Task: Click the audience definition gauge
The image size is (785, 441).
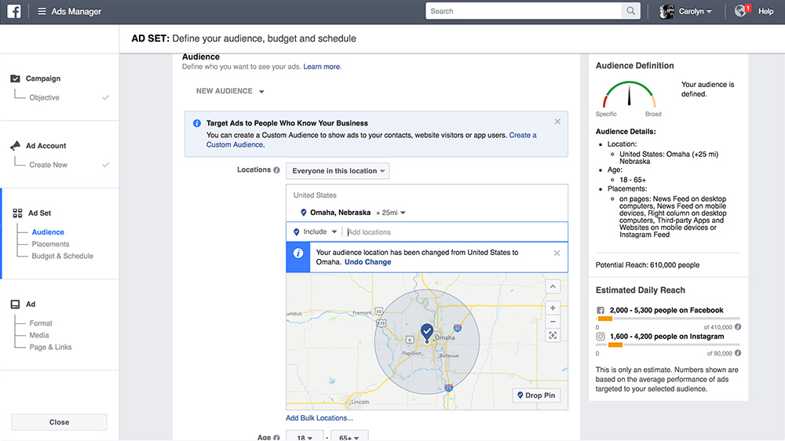Action: coord(629,95)
